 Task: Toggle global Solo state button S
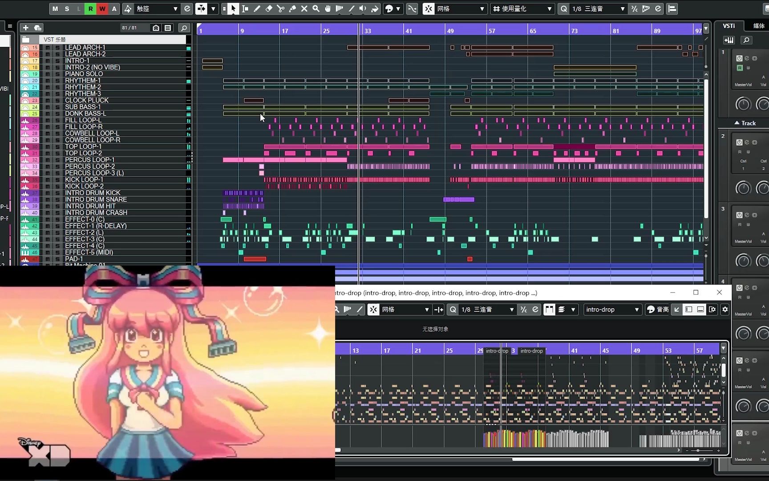[x=67, y=8]
